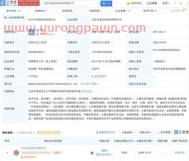Screen dimensions: 189x161
Task: Click the info circle beside 1000万元人民币
Action: pyautogui.click(x=112, y=43)
